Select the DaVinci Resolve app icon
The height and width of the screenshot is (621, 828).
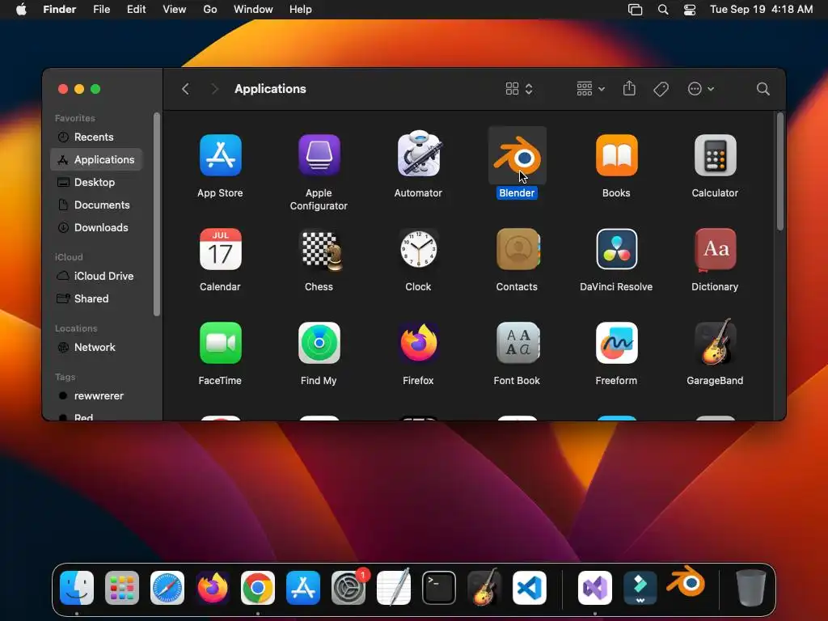pyautogui.click(x=616, y=249)
